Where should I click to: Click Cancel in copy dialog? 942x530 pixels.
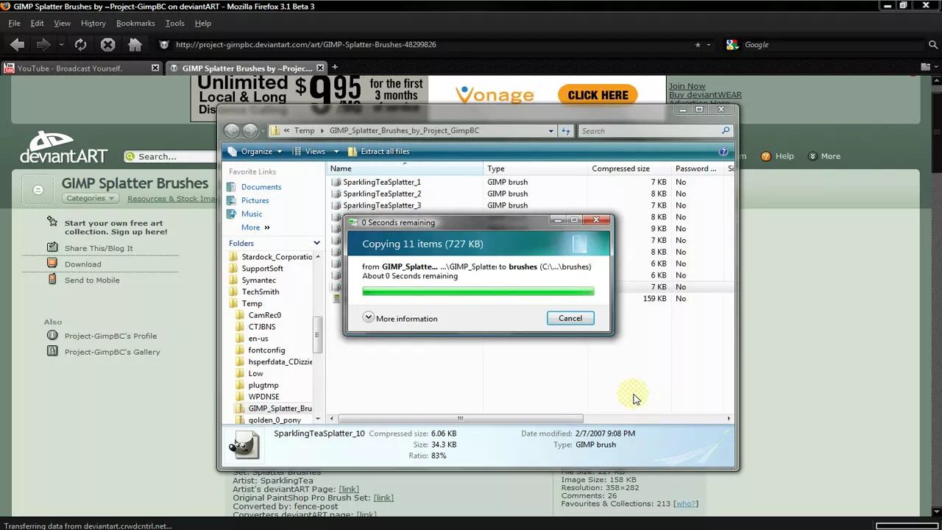coord(570,318)
